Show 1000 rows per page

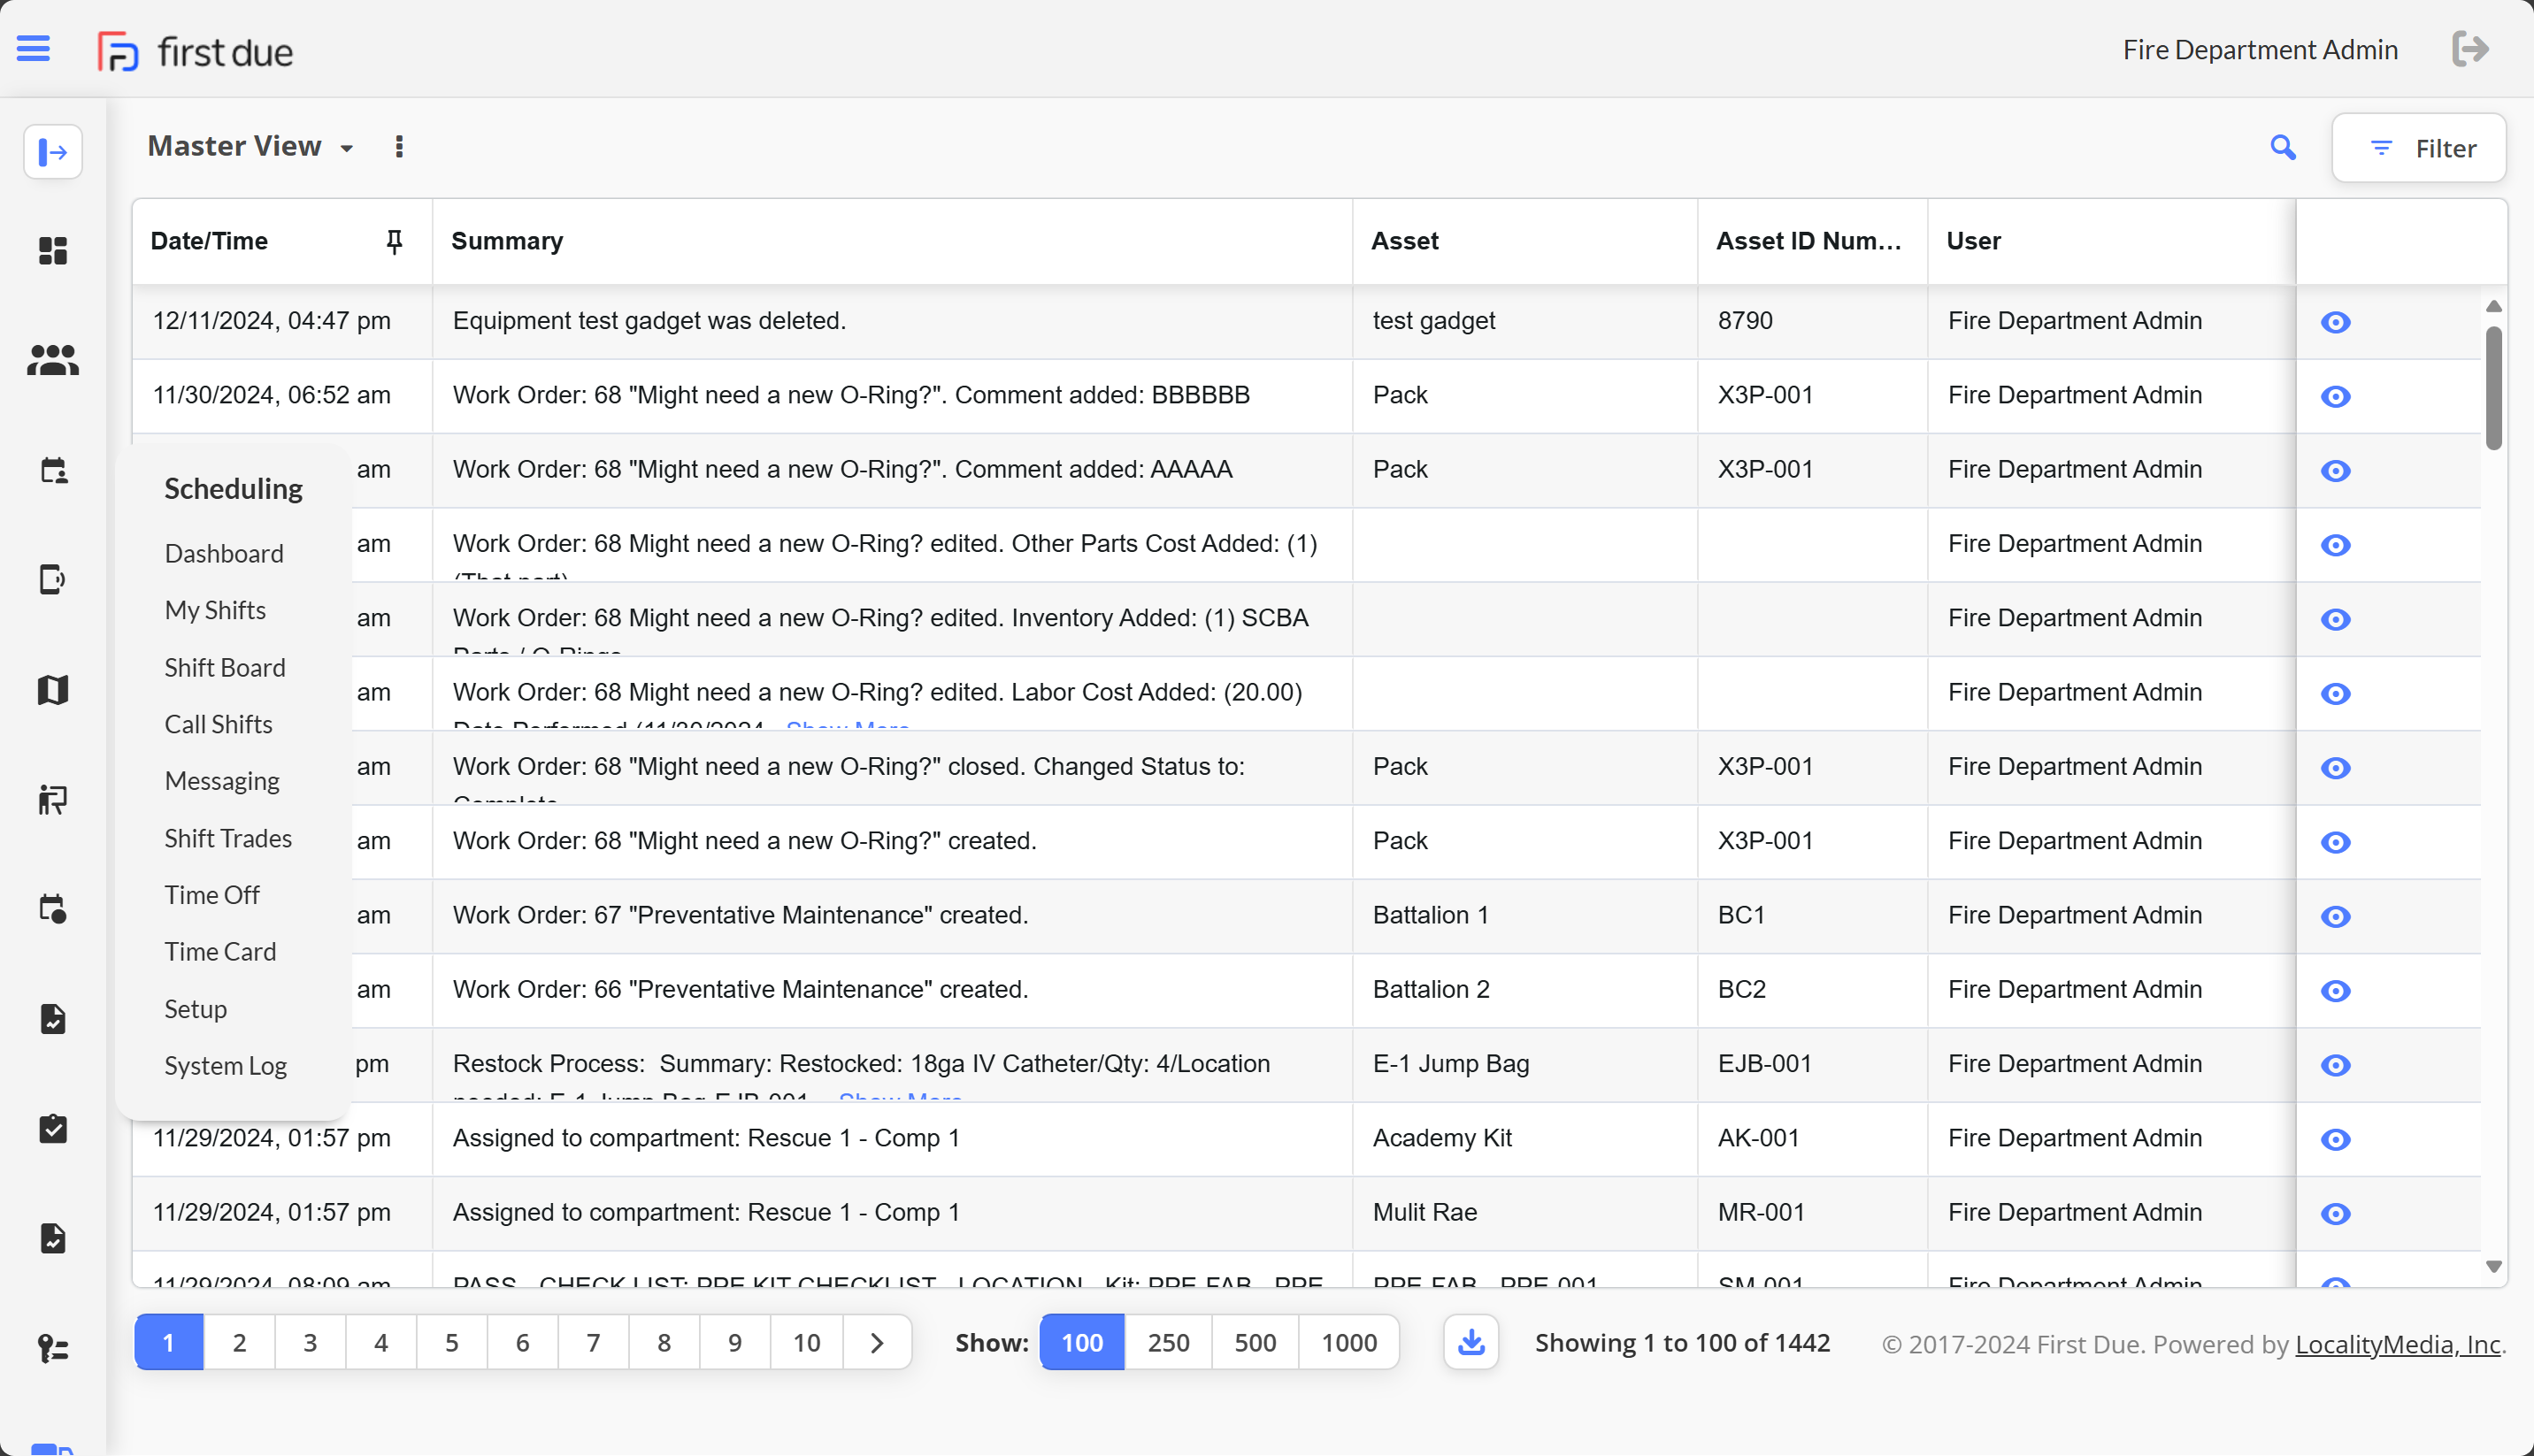tap(1349, 1342)
